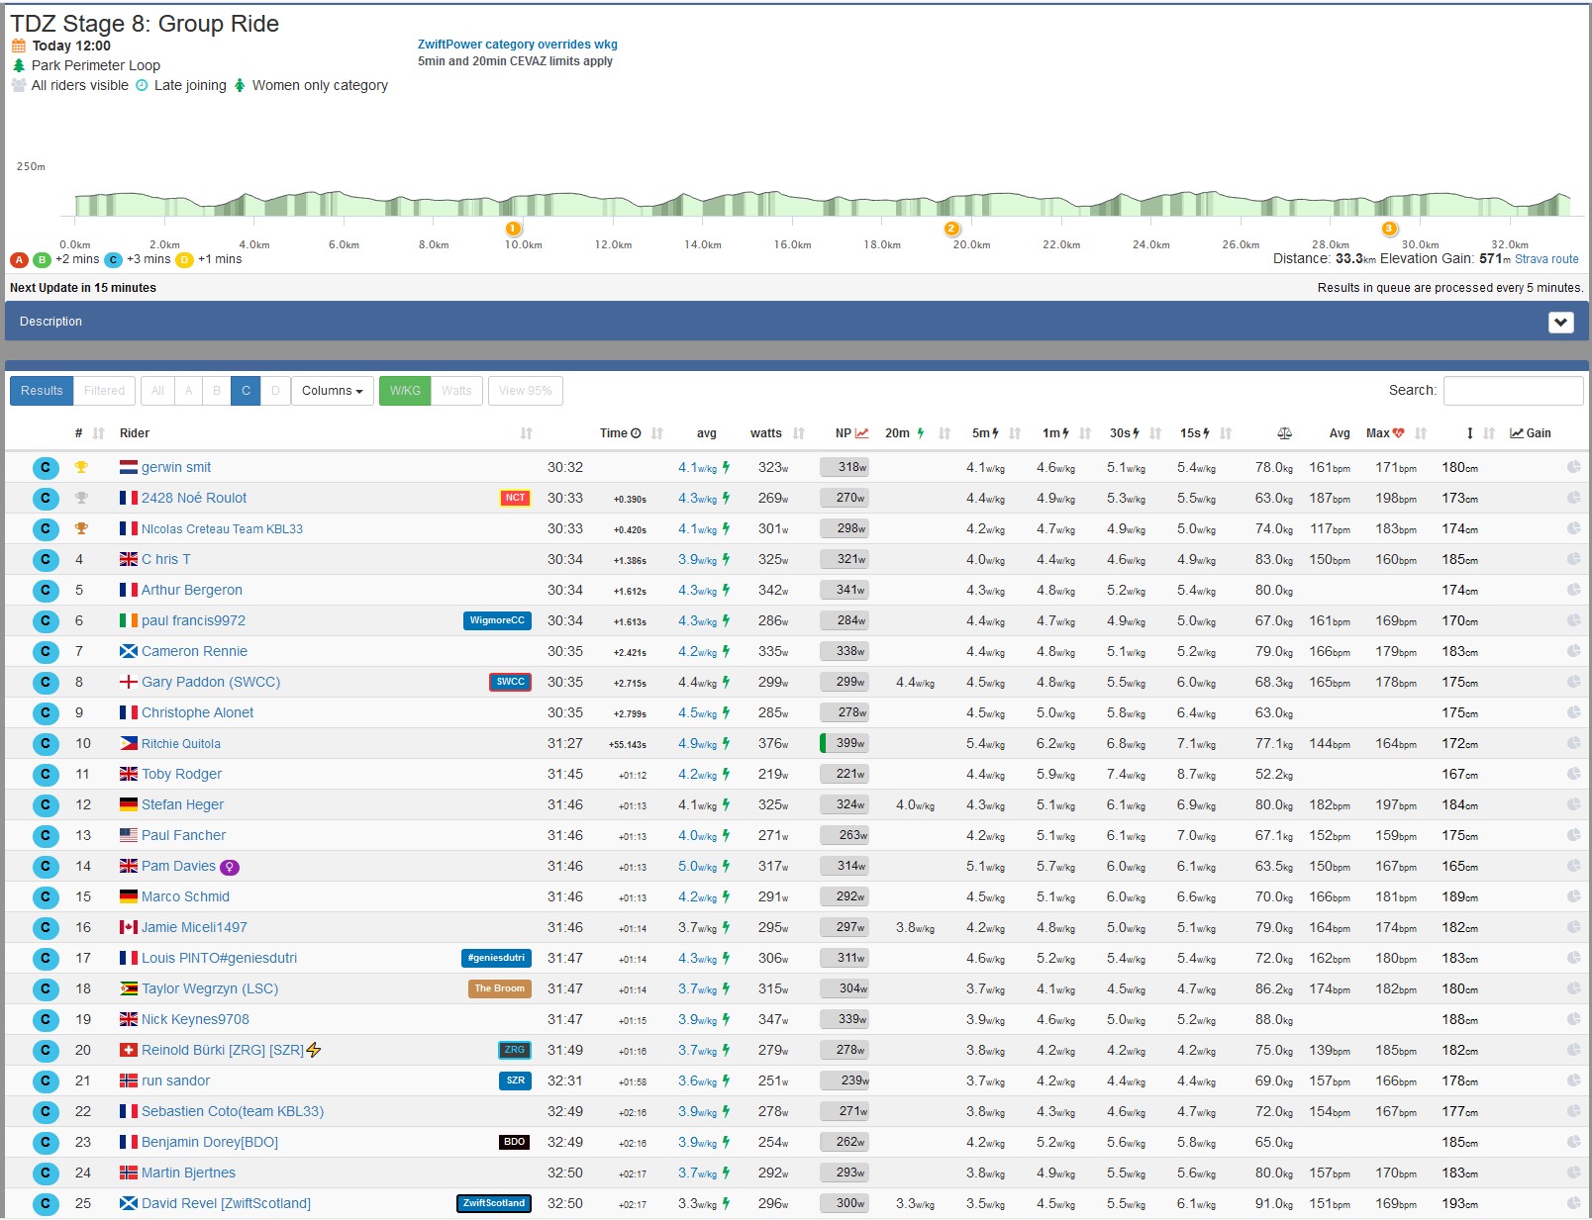Click the lightning icon beside Reinold Bürki
The width and height of the screenshot is (1592, 1220).
point(314,1050)
